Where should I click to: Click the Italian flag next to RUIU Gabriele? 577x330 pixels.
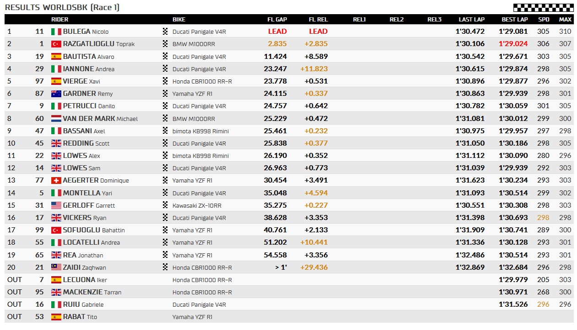click(56, 304)
